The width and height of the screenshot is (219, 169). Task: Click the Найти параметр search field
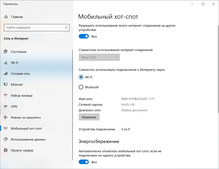[x=33, y=28]
